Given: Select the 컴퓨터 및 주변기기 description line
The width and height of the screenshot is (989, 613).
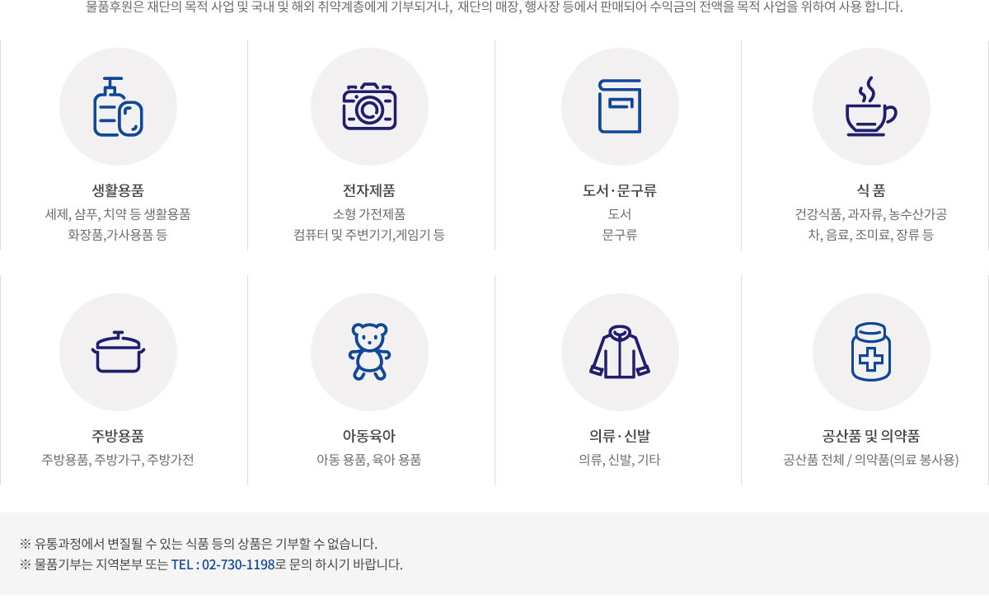Looking at the screenshot, I should (x=369, y=235).
